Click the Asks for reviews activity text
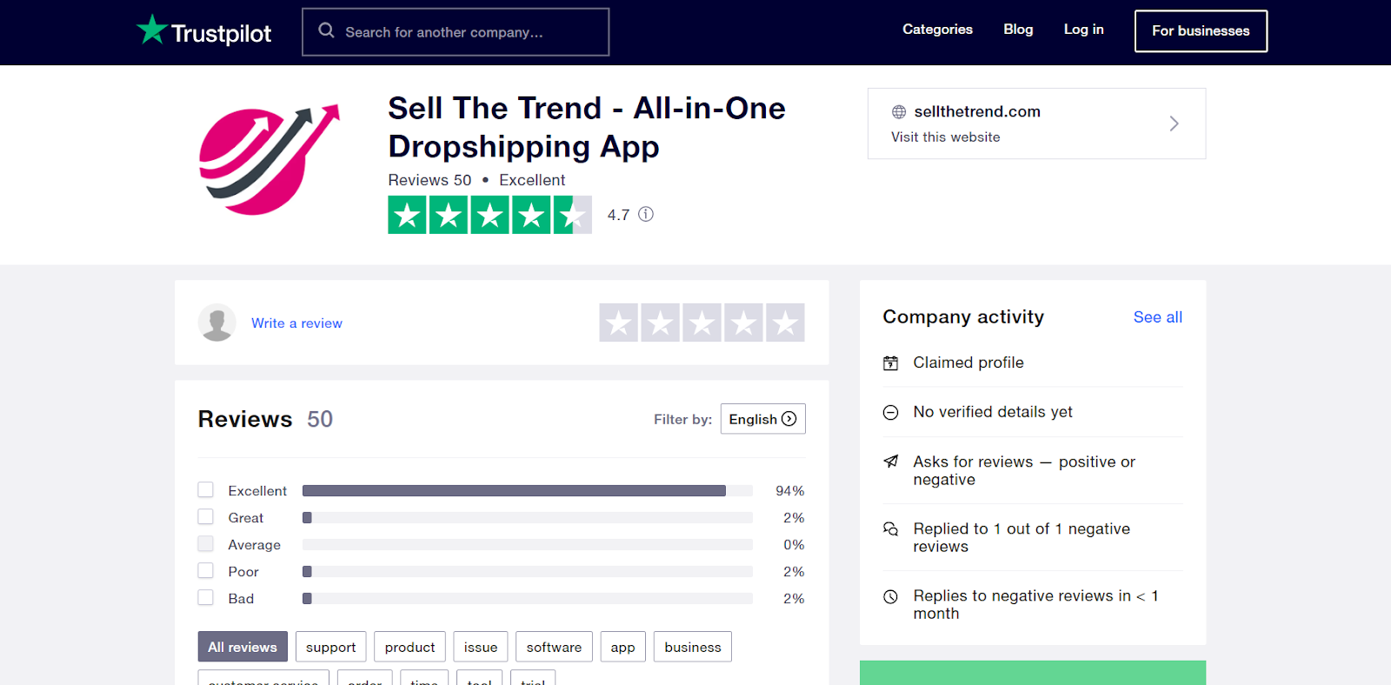The width and height of the screenshot is (1391, 685). pos(1024,470)
